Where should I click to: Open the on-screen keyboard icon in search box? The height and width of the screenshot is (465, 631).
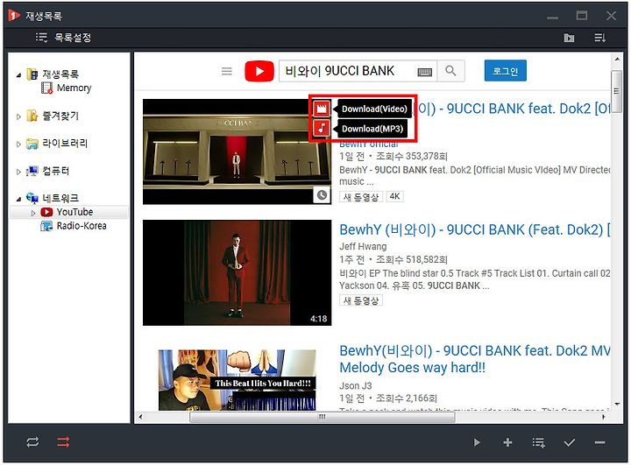tap(424, 72)
